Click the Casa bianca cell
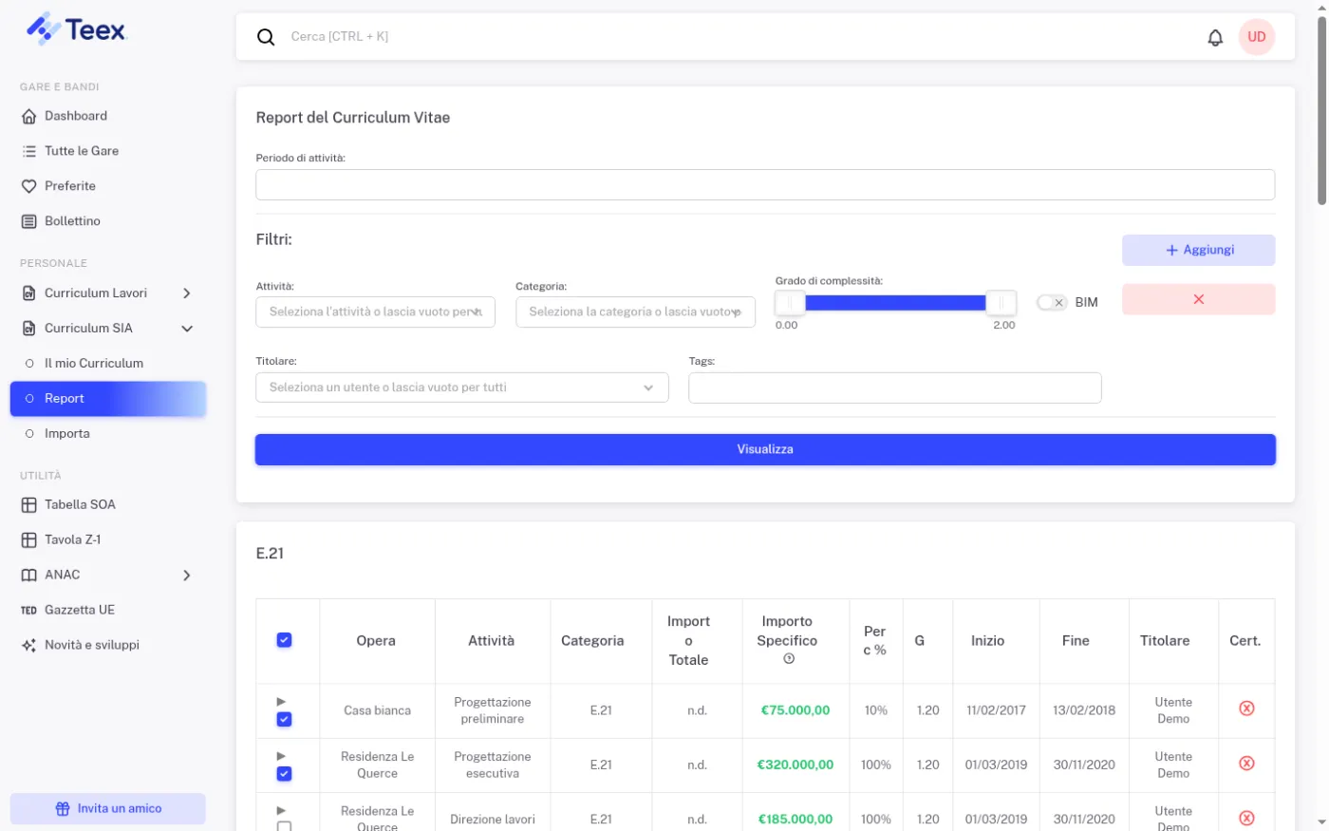Viewport: 1329px width, 831px height. tap(377, 710)
